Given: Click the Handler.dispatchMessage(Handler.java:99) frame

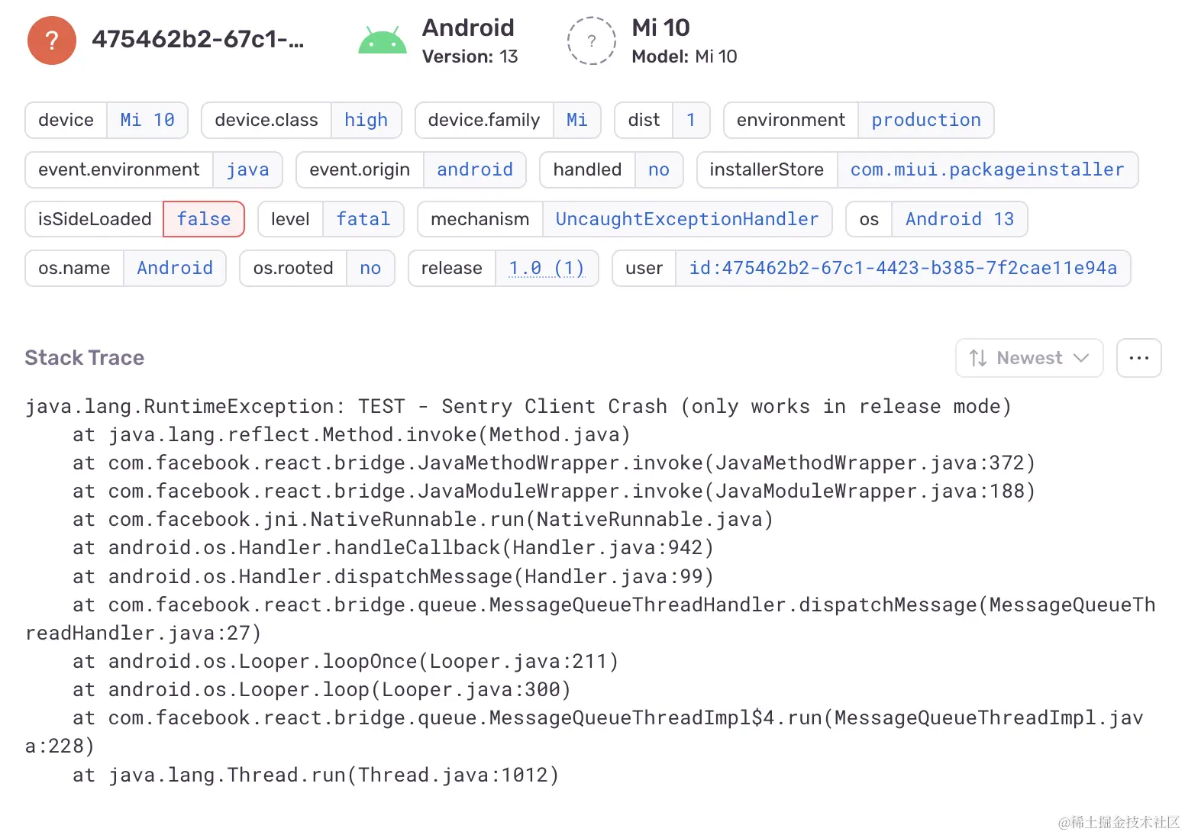Looking at the screenshot, I should (x=392, y=576).
